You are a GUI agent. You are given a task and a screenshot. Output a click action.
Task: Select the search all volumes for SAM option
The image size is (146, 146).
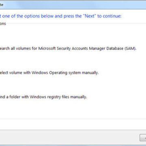tap(68, 49)
